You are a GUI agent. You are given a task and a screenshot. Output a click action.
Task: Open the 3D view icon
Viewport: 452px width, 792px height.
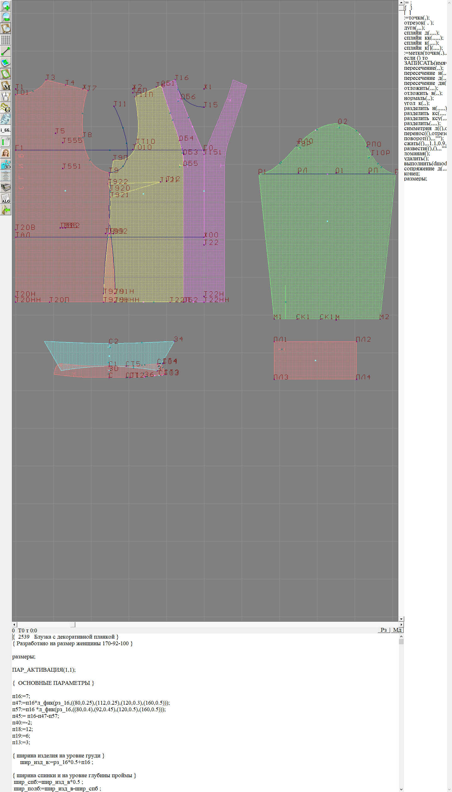point(6,164)
